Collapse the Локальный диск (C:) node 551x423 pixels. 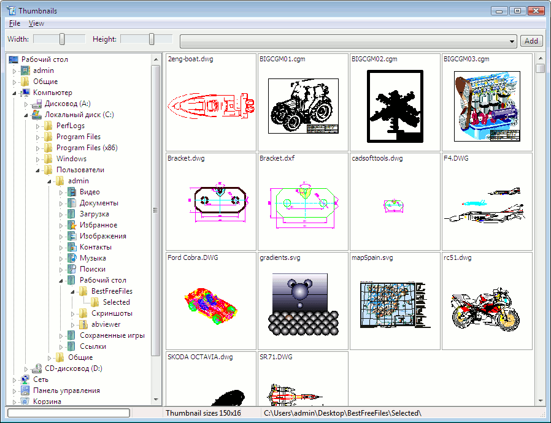pyautogui.click(x=26, y=115)
